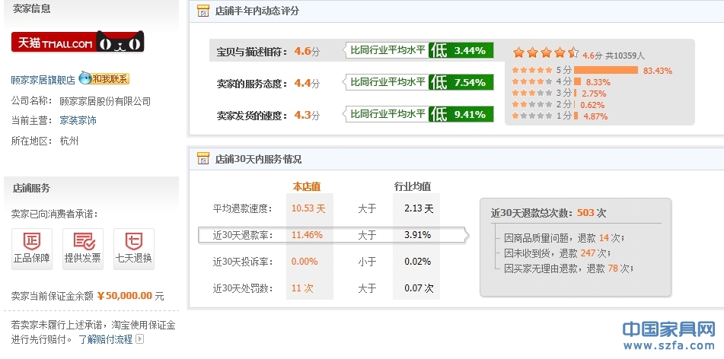The width and height of the screenshot is (724, 359).
Task: Select 宝贝与描述相符 rating row
Action: pyautogui.click(x=265, y=51)
